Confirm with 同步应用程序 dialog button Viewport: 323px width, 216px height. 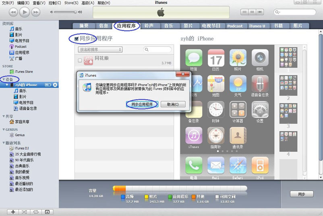[x=142, y=104]
